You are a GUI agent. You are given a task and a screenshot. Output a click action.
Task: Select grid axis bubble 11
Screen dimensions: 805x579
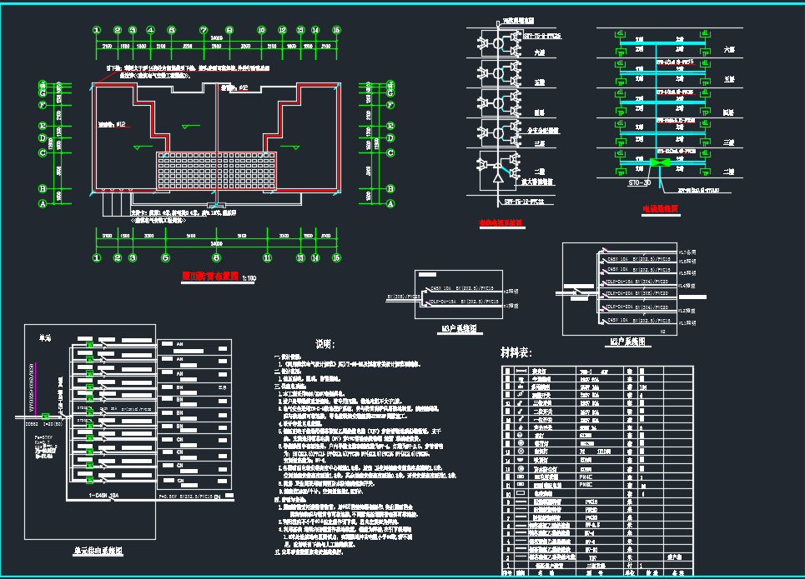coord(267,257)
